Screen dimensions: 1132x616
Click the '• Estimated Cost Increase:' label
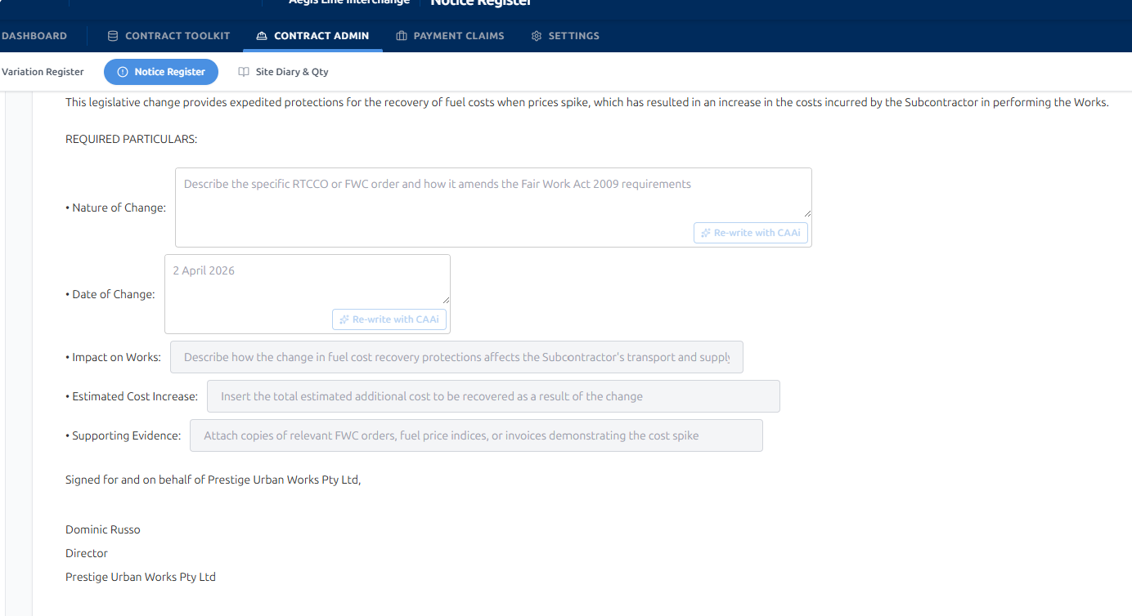[132, 396]
